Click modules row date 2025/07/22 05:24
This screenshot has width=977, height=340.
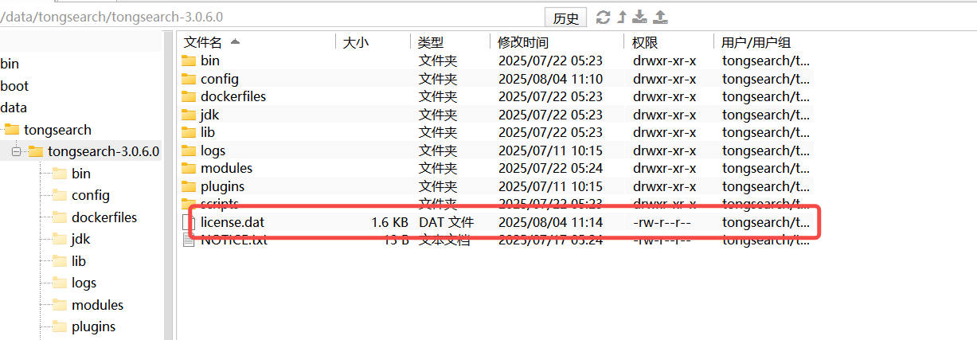pos(550,168)
